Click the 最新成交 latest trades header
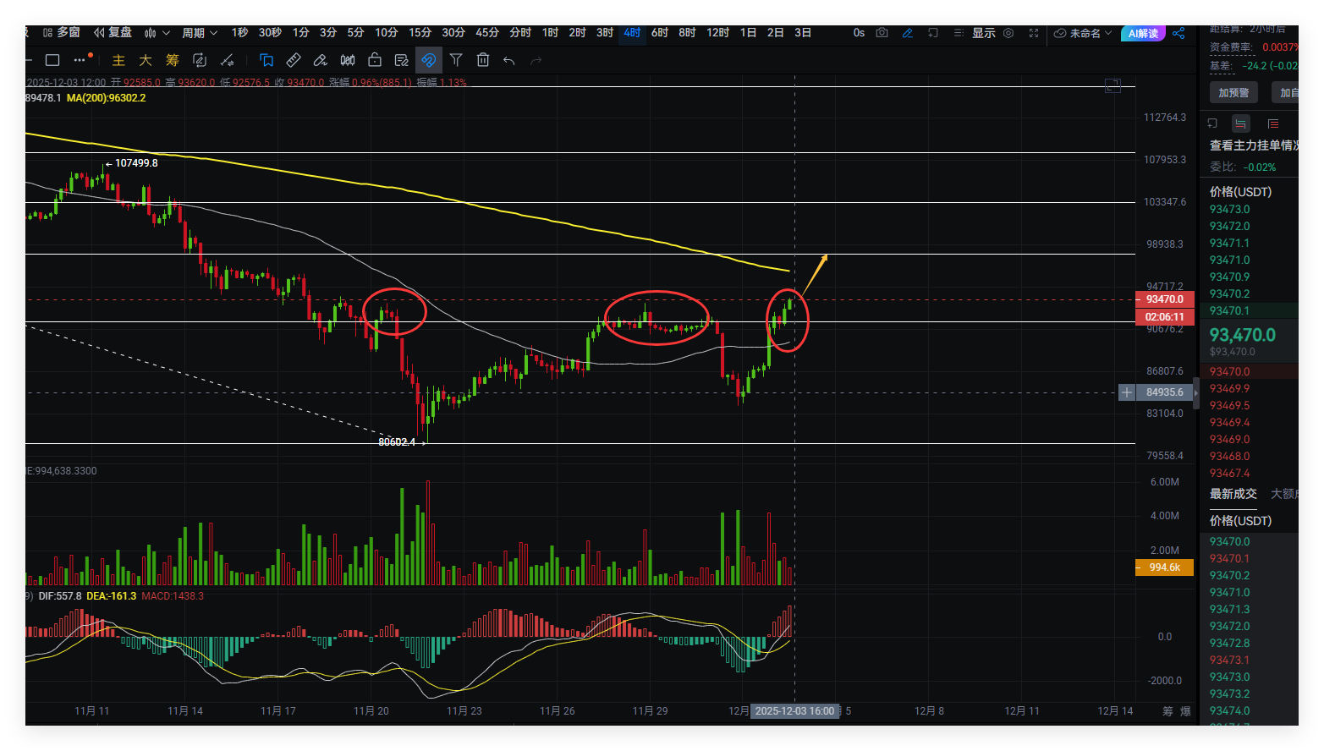This screenshot has width=1324, height=751. (1233, 494)
